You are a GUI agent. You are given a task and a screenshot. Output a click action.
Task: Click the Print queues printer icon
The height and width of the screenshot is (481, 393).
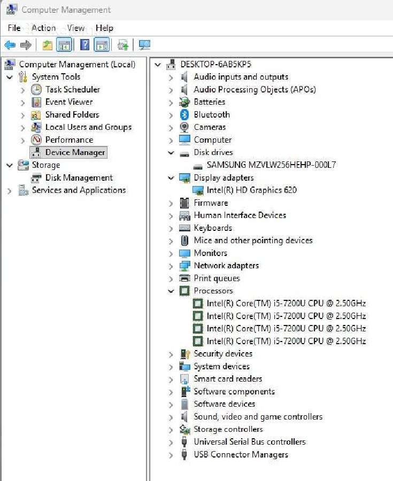184,278
